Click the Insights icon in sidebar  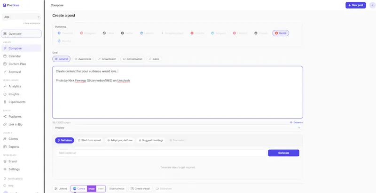pos(5,94)
